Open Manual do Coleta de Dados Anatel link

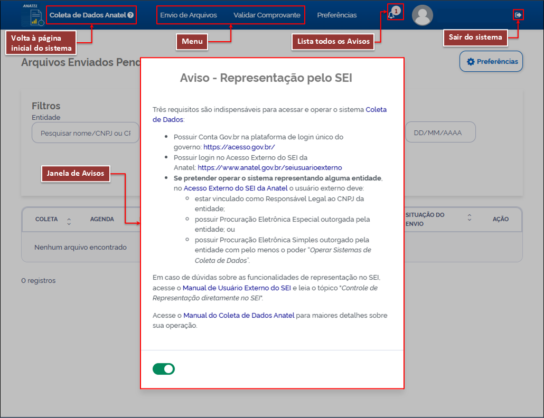pos(239,315)
